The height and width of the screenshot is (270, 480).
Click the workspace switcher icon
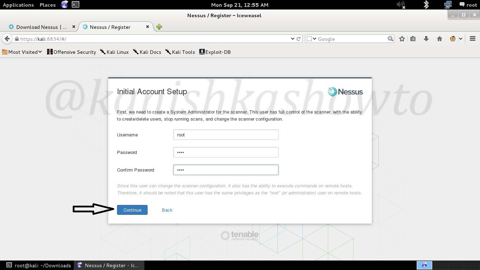(424, 265)
